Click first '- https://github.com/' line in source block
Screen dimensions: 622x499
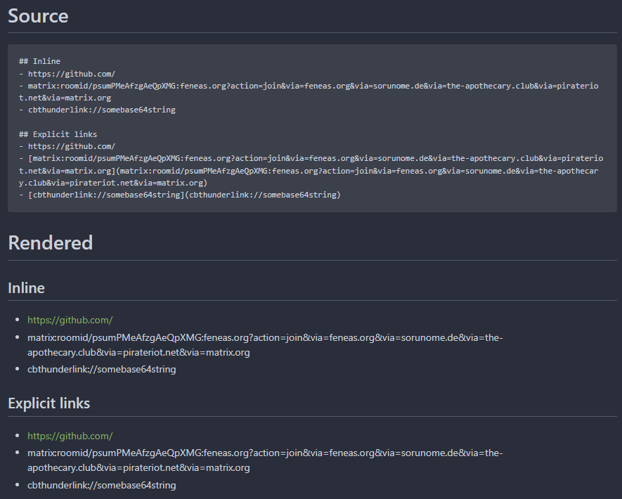pos(67,74)
